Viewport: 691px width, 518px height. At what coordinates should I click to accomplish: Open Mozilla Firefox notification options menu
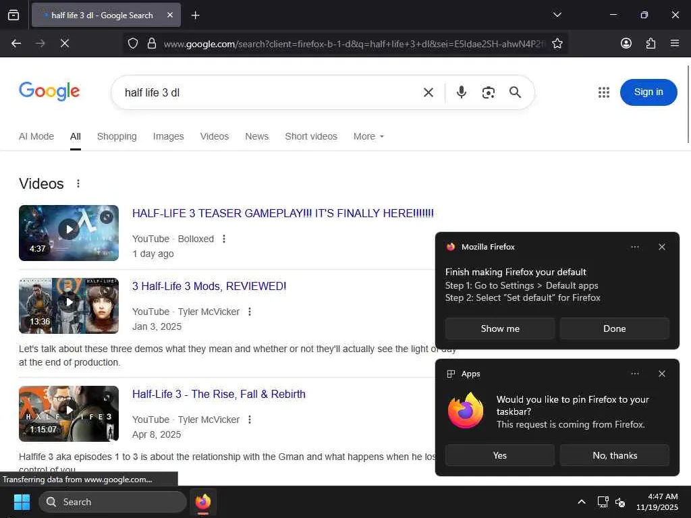pos(634,247)
